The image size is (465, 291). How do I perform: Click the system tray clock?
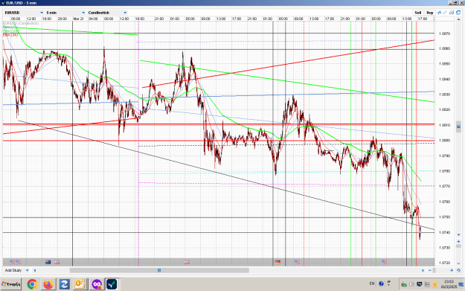(449, 284)
